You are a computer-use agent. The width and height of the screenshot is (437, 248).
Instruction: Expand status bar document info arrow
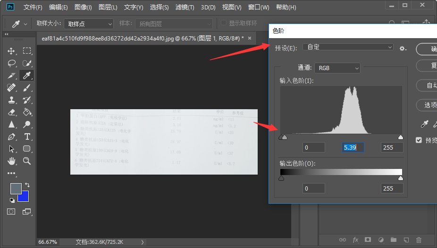click(143, 242)
